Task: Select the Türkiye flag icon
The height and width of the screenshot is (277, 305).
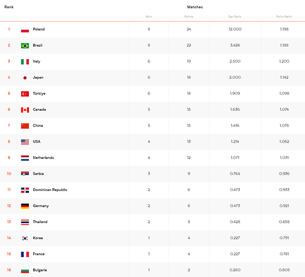Action: 25,94
